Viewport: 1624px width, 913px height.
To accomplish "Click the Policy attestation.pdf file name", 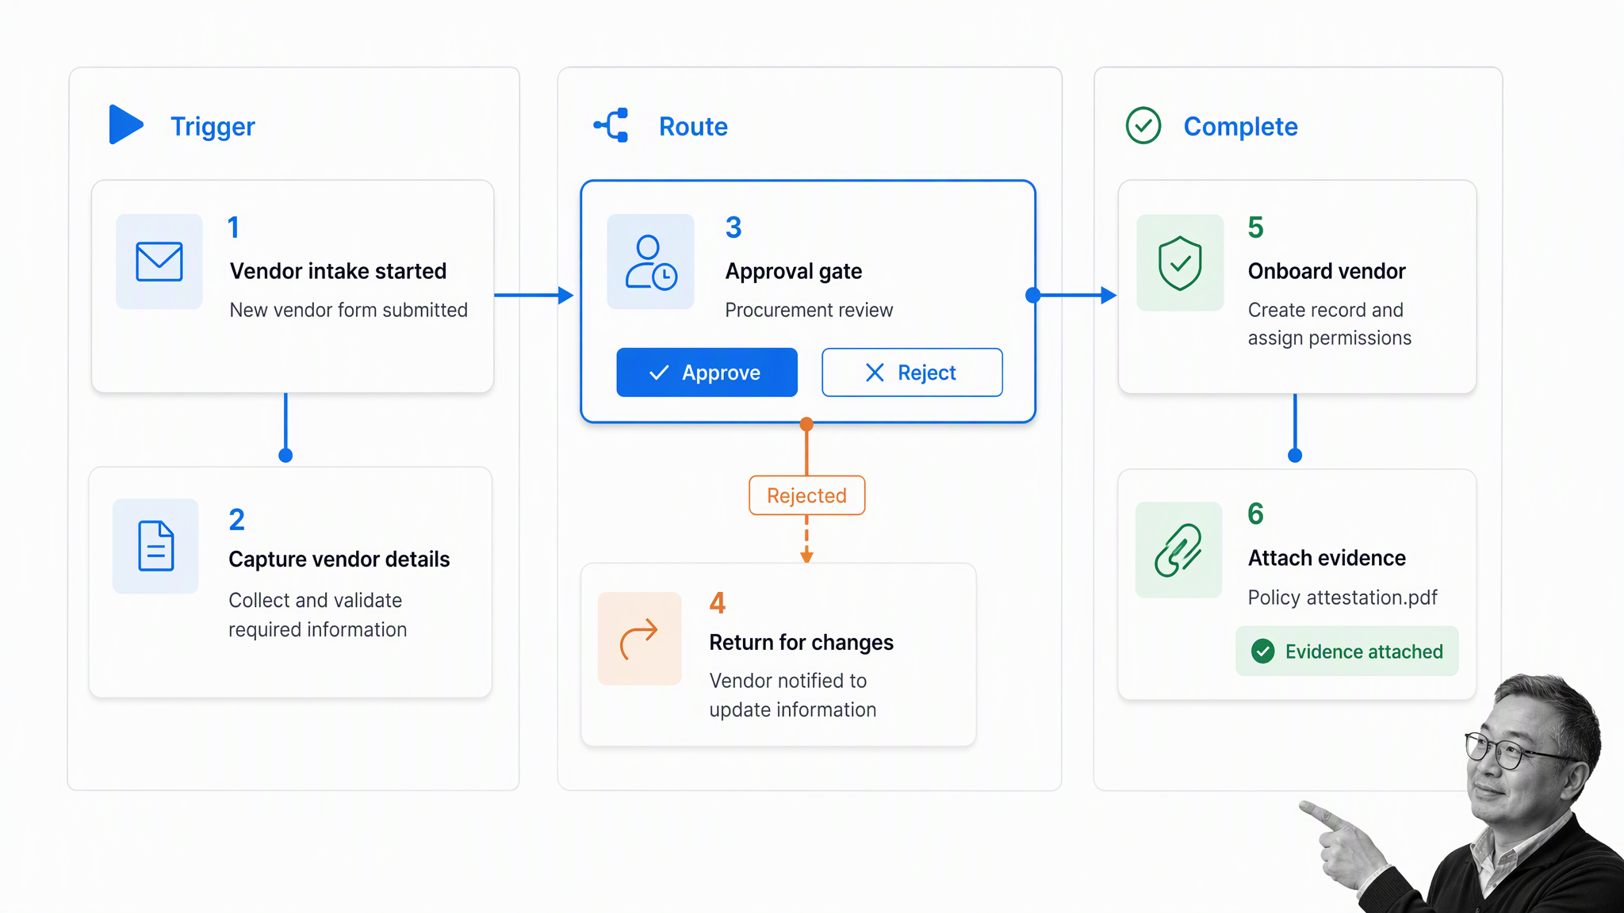I will pyautogui.click(x=1342, y=598).
